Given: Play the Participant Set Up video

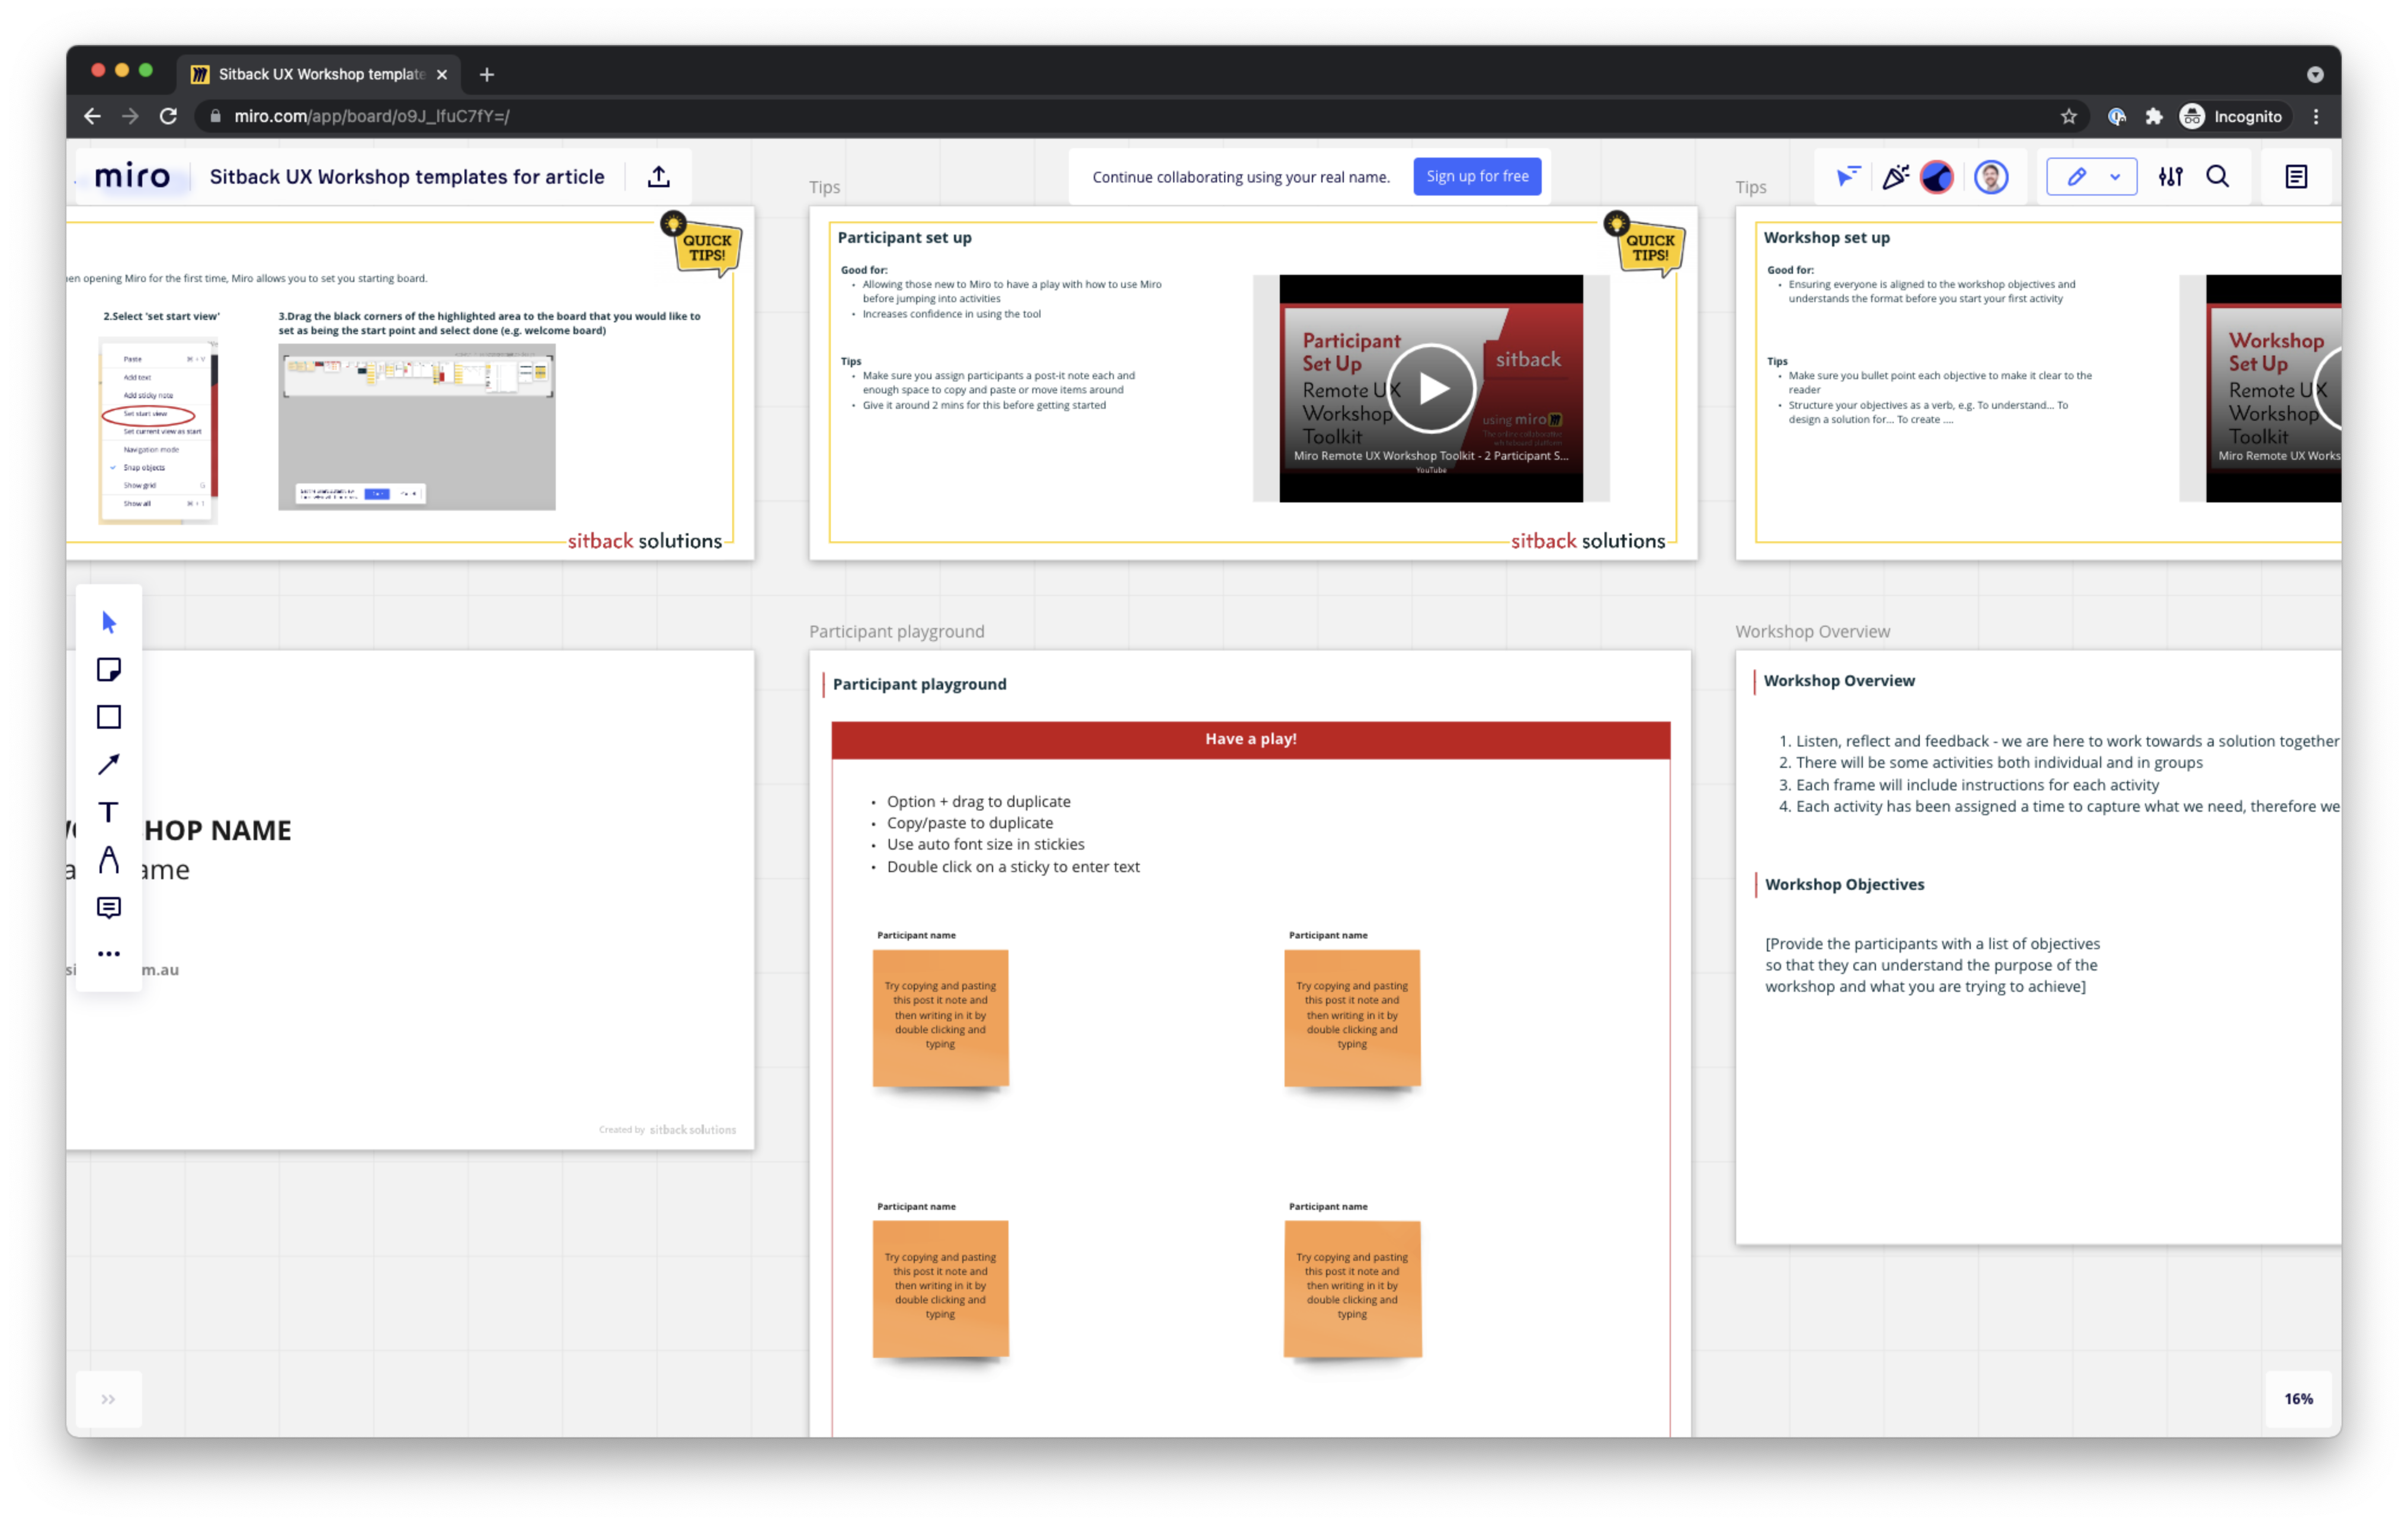Looking at the screenshot, I should point(1431,388).
